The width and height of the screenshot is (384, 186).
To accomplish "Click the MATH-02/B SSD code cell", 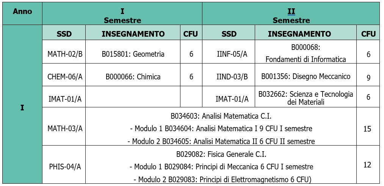I will (64, 54).
